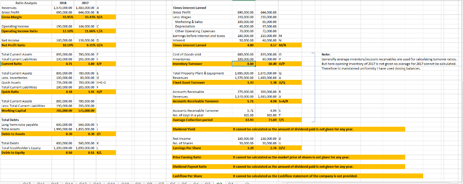This screenshot has height=184, width=463.
Task: Click the 11.06% operating ratio cell
Action: coord(84,31)
